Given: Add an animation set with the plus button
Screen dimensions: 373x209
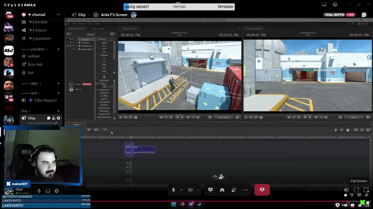Looking at the screenshot, I should [x=68, y=34].
